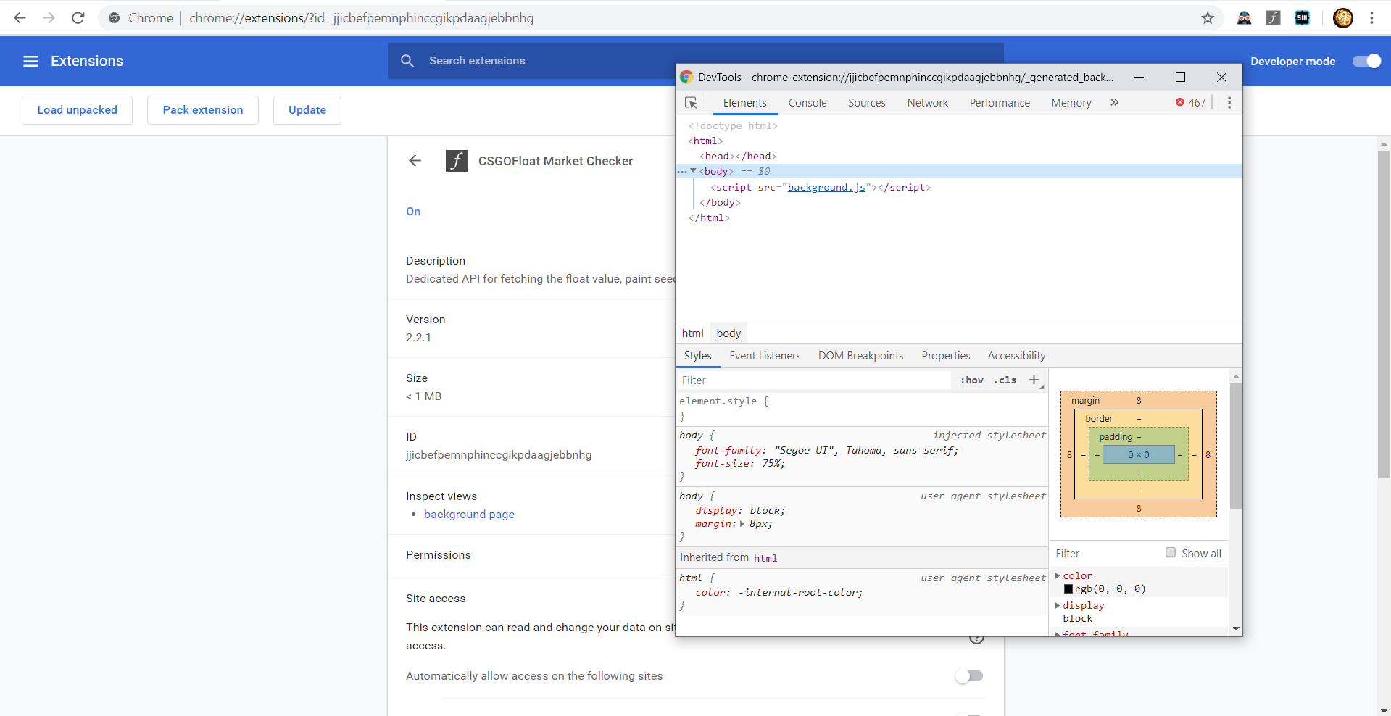Open the DevTools customize menu

tap(1229, 102)
